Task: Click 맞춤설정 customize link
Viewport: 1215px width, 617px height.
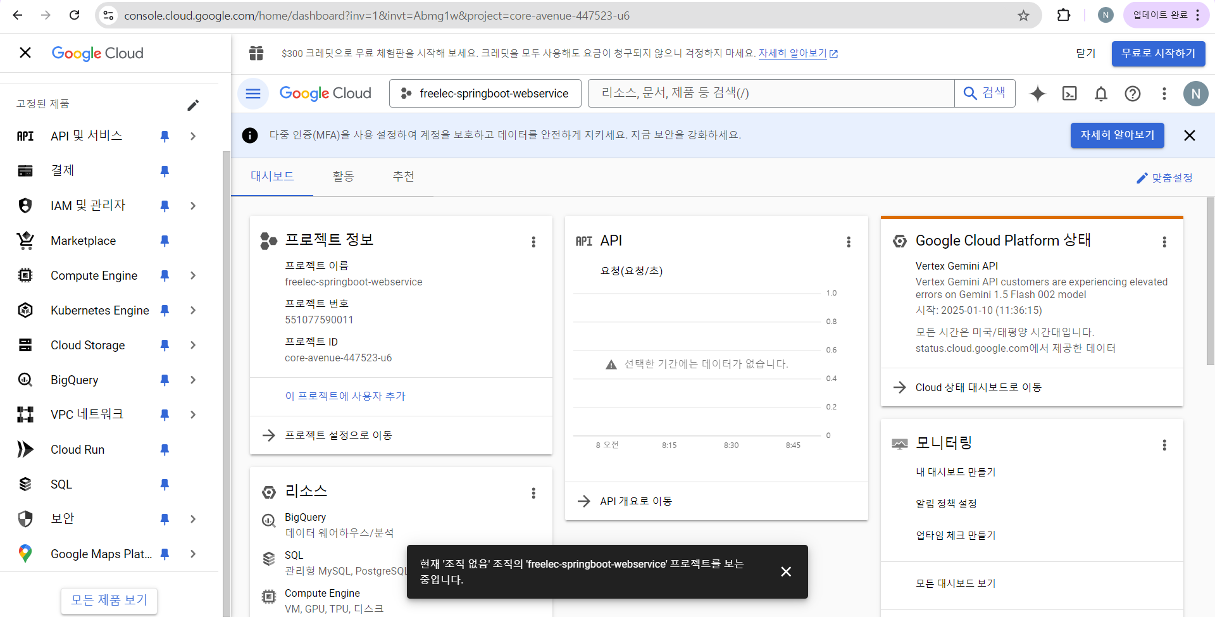Action: pos(1165,178)
